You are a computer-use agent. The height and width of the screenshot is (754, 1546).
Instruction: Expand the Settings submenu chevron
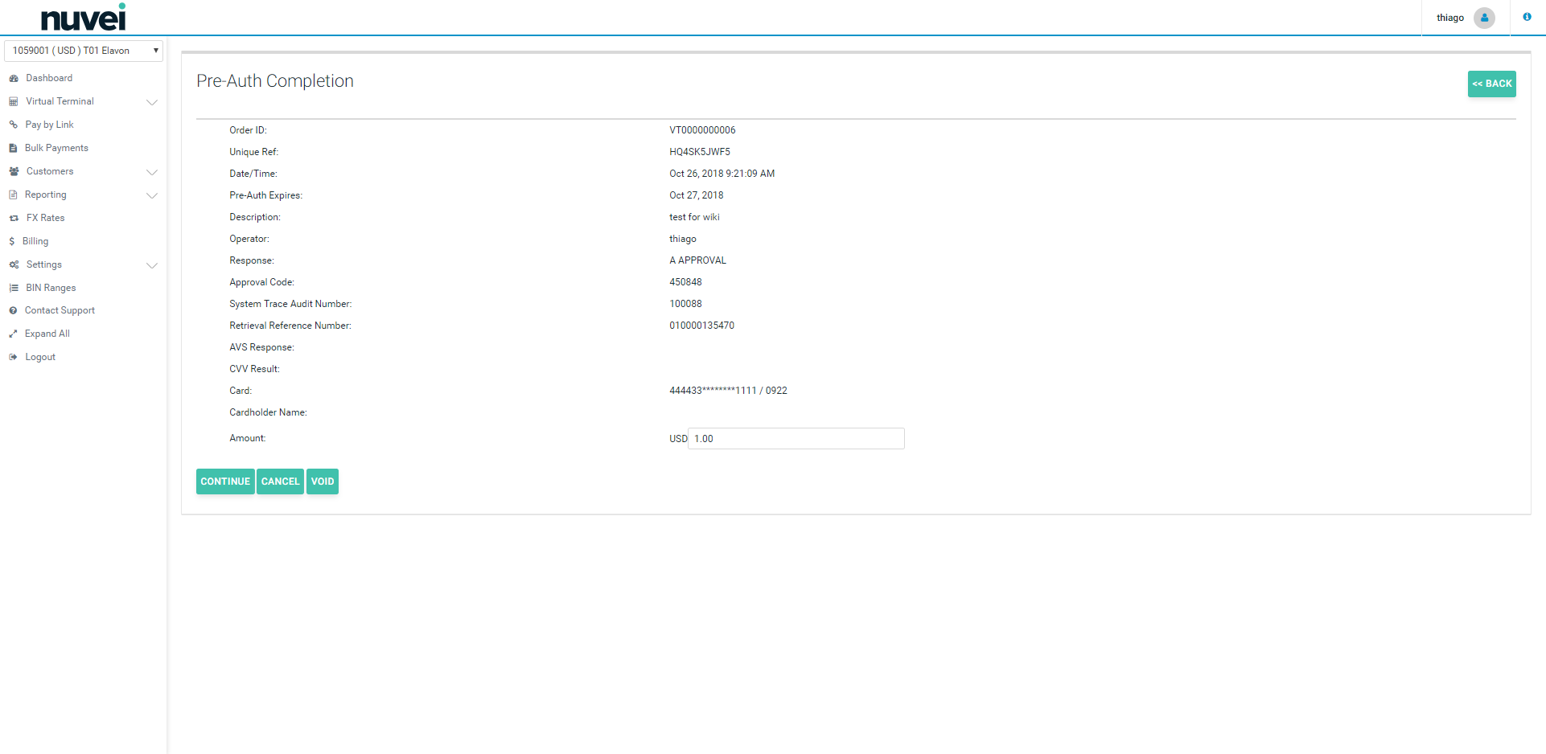[x=151, y=265]
